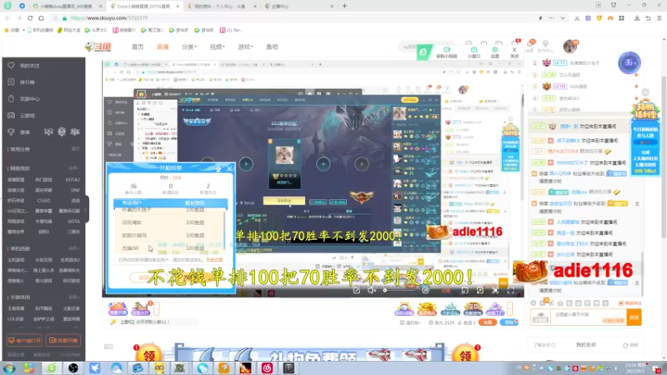Toggle web fullscreen in the video player
The image size is (667, 375).
coord(495,290)
